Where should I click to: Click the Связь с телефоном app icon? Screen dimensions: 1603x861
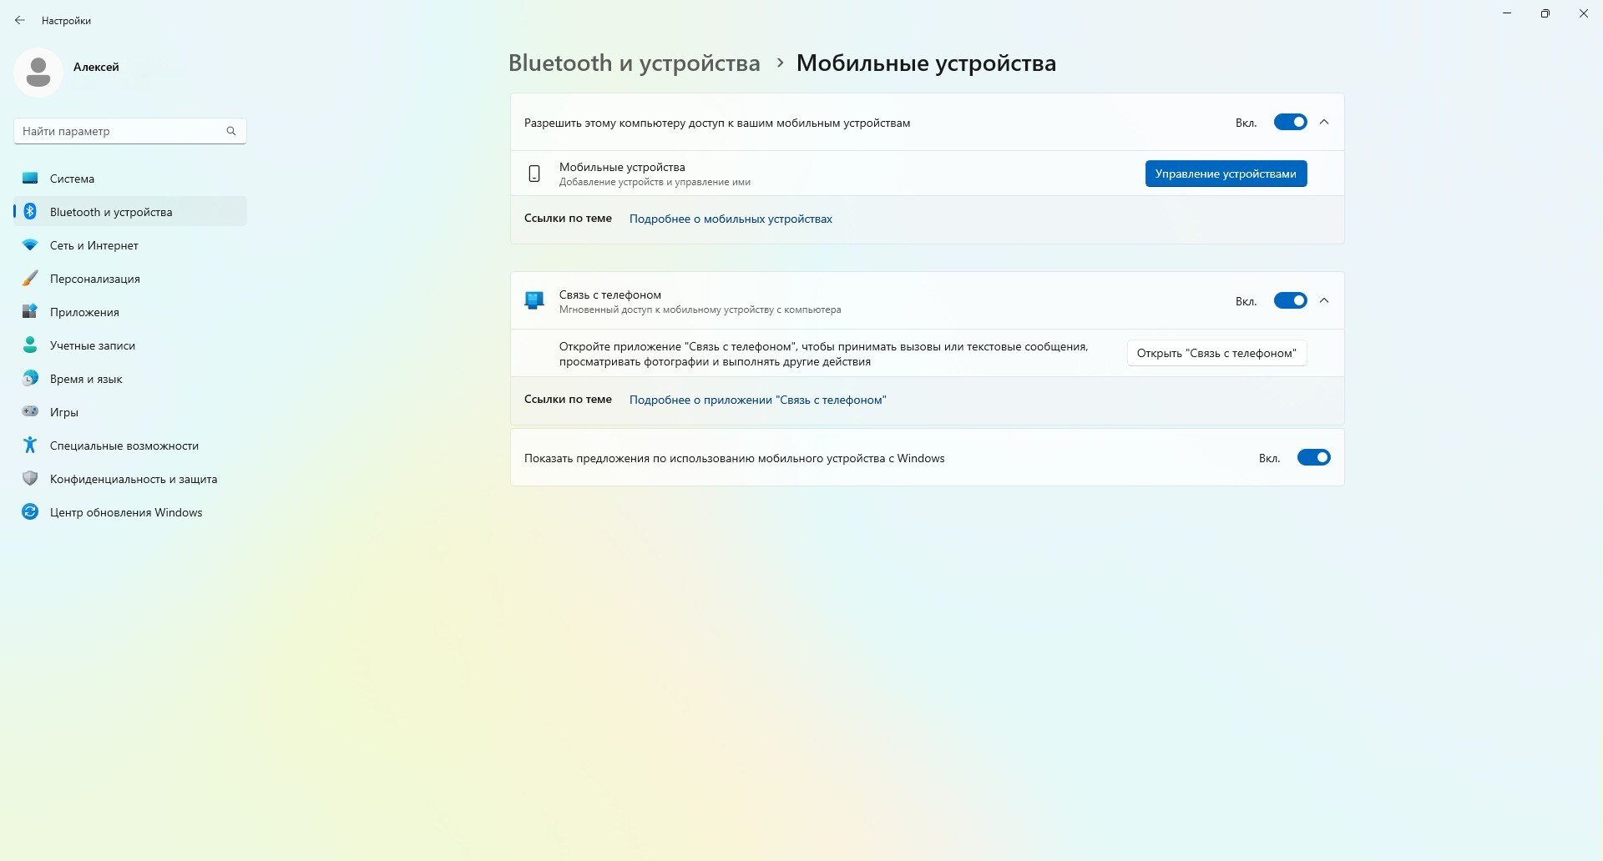tap(534, 300)
